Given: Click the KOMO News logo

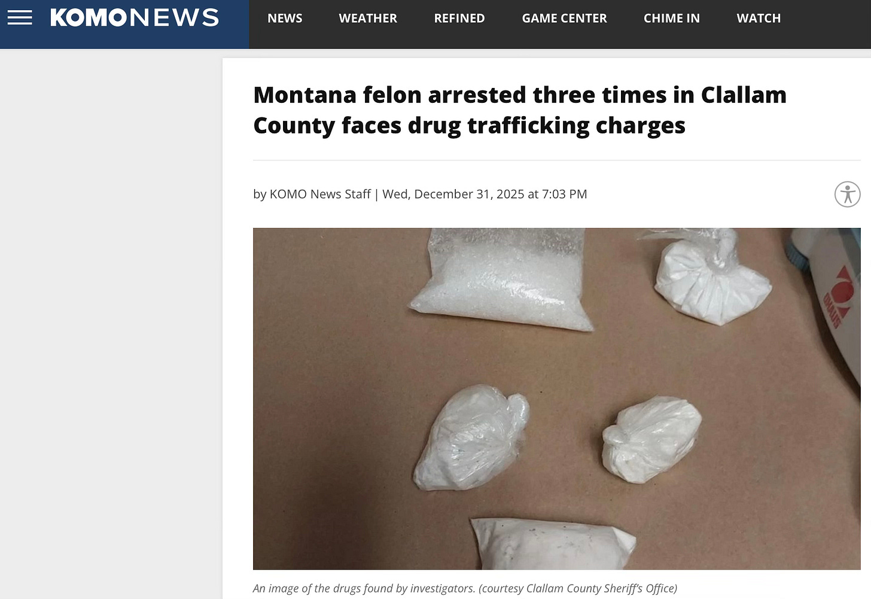Looking at the screenshot, I should tap(135, 18).
